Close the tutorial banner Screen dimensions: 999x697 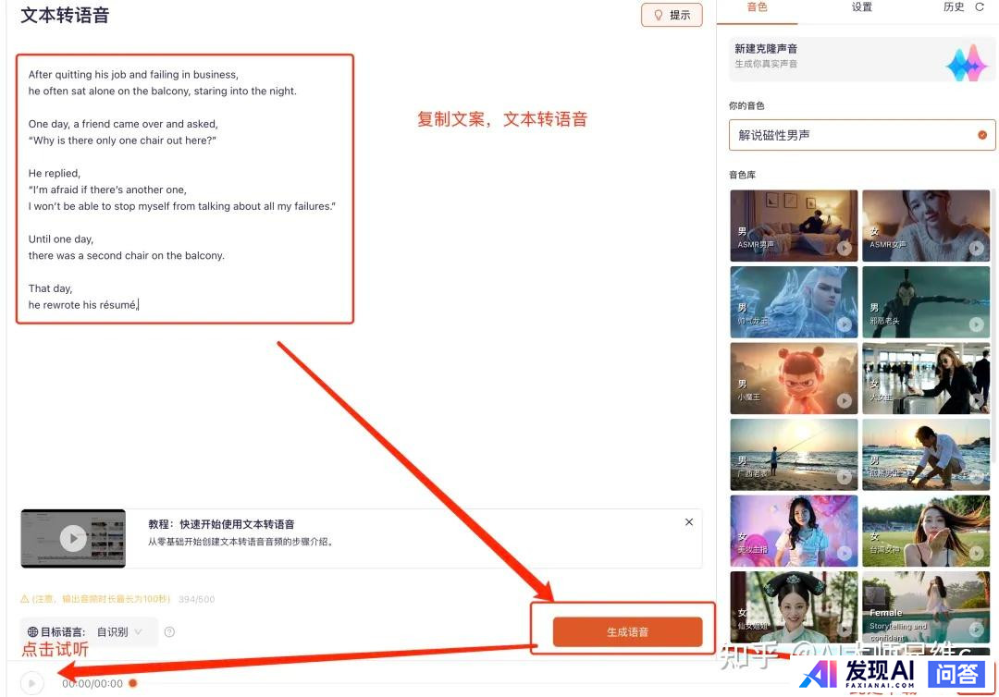(689, 522)
